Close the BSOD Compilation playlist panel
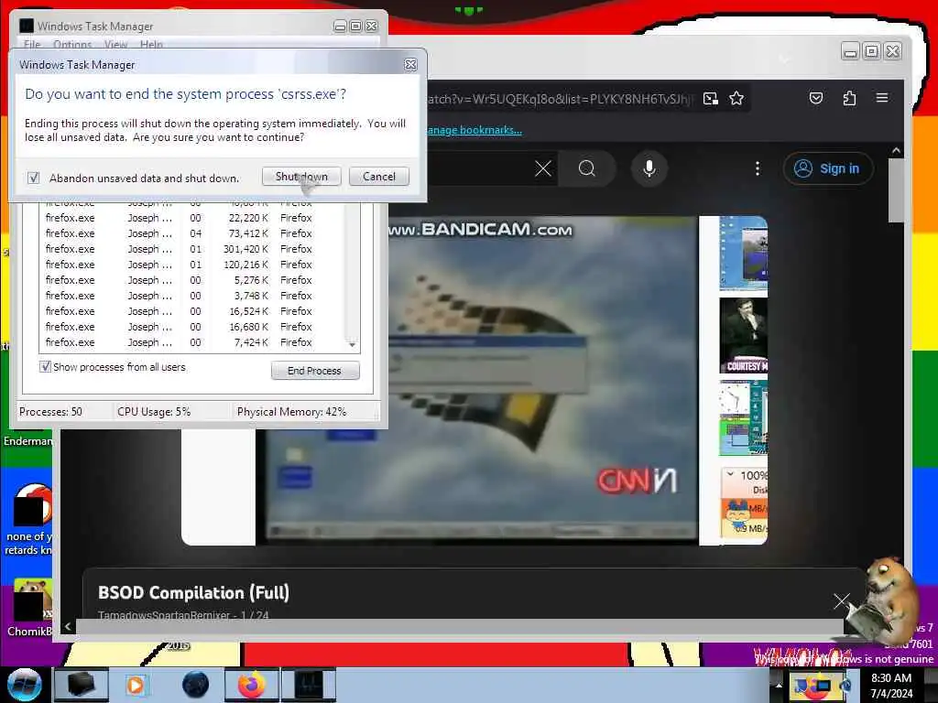The image size is (938, 703). [x=842, y=600]
